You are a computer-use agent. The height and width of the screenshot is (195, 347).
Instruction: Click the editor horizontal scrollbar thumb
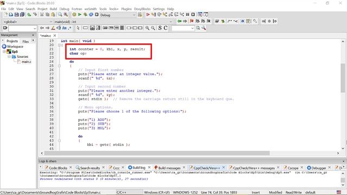tap(157, 153)
